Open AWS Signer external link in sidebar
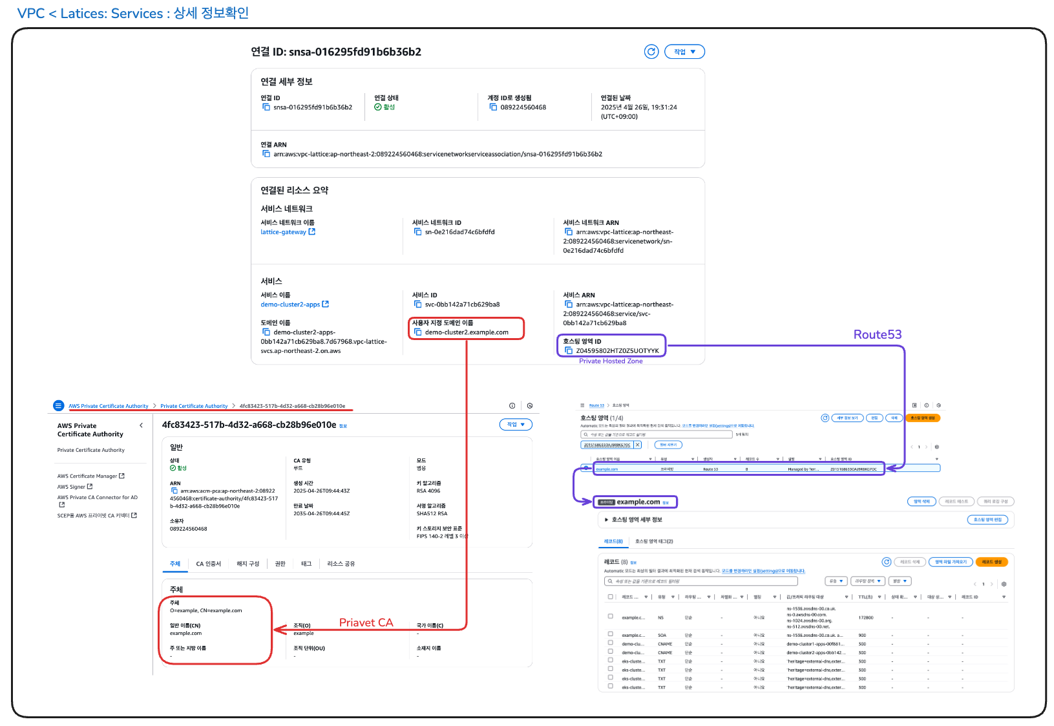 (x=75, y=487)
